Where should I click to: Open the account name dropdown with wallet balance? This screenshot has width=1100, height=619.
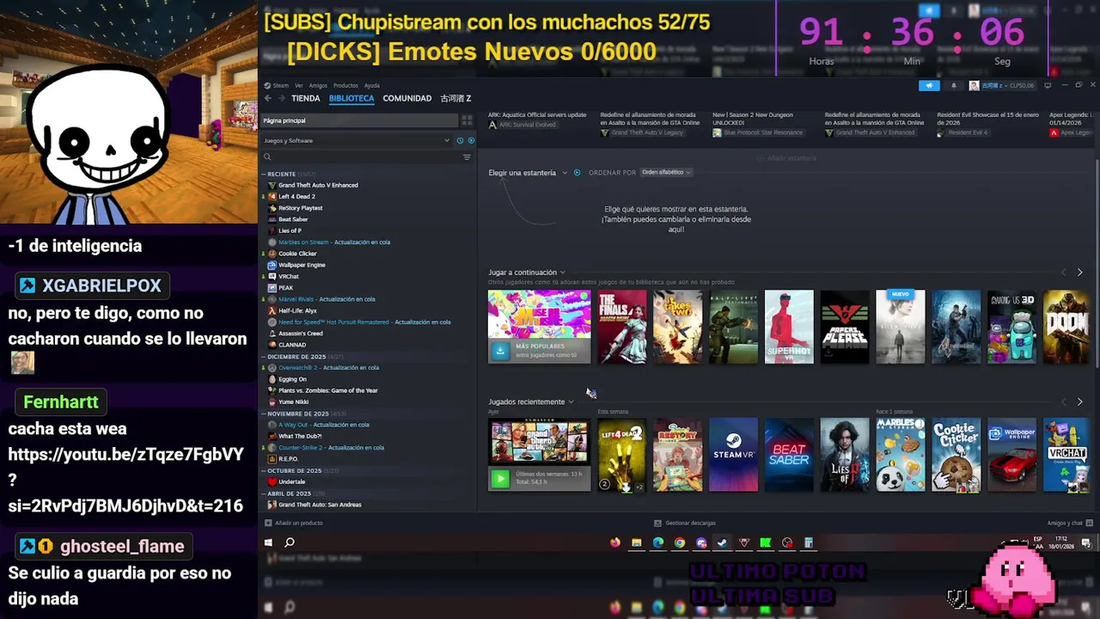(1003, 85)
